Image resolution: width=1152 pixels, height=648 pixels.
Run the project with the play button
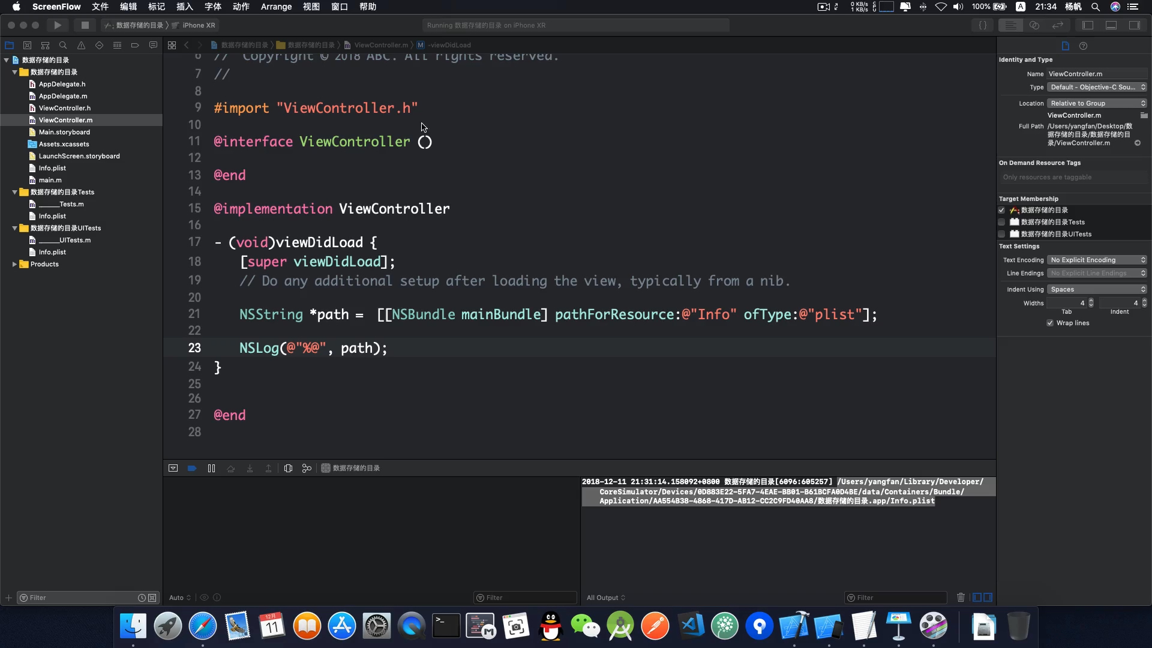pyautogui.click(x=58, y=25)
